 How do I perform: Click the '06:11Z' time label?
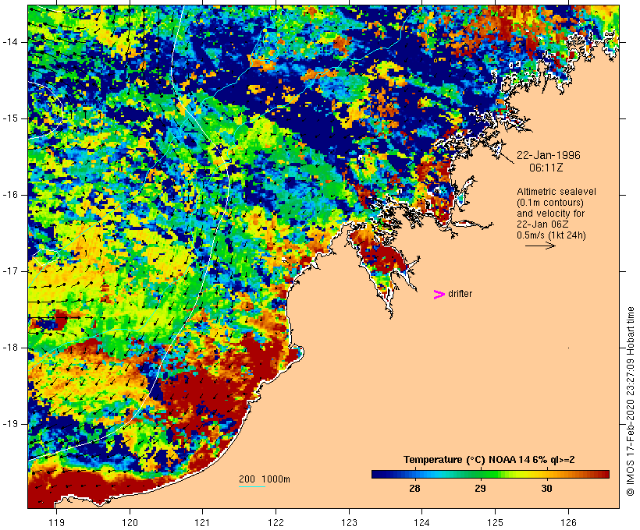(546, 168)
